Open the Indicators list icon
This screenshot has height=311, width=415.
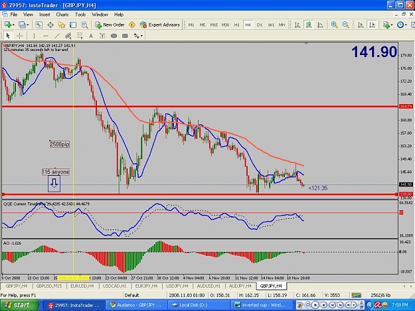coord(386,25)
